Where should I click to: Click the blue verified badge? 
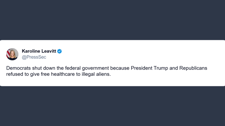60,51
